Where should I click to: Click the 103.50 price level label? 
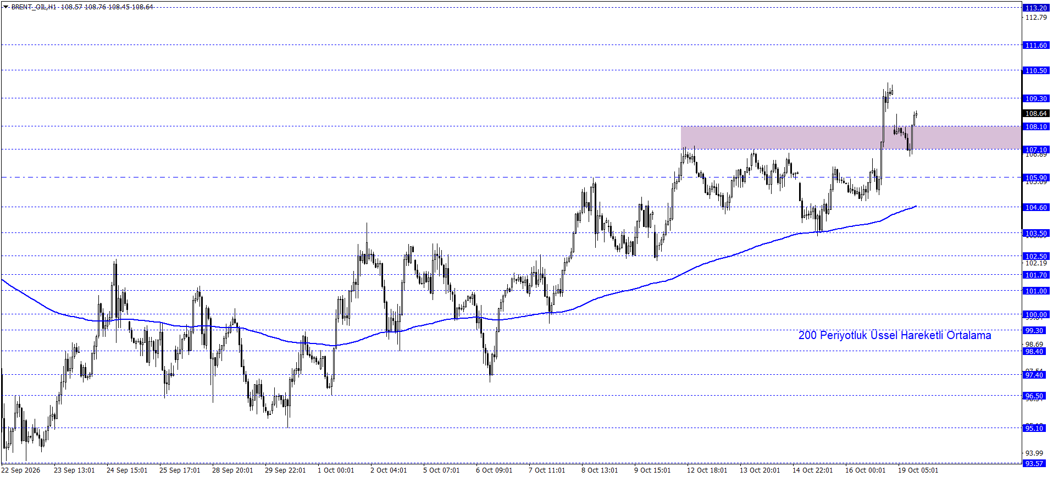pyautogui.click(x=1035, y=233)
